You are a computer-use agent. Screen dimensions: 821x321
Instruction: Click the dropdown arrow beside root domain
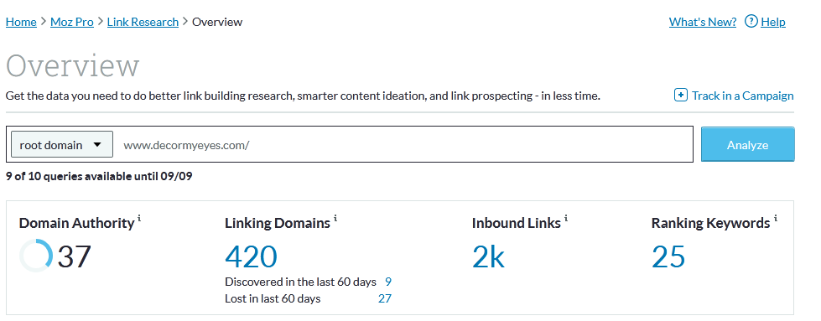(x=97, y=145)
